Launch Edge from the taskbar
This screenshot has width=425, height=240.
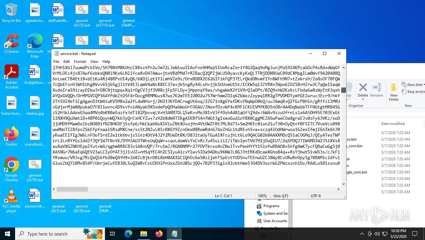pyautogui.click(x=128, y=234)
